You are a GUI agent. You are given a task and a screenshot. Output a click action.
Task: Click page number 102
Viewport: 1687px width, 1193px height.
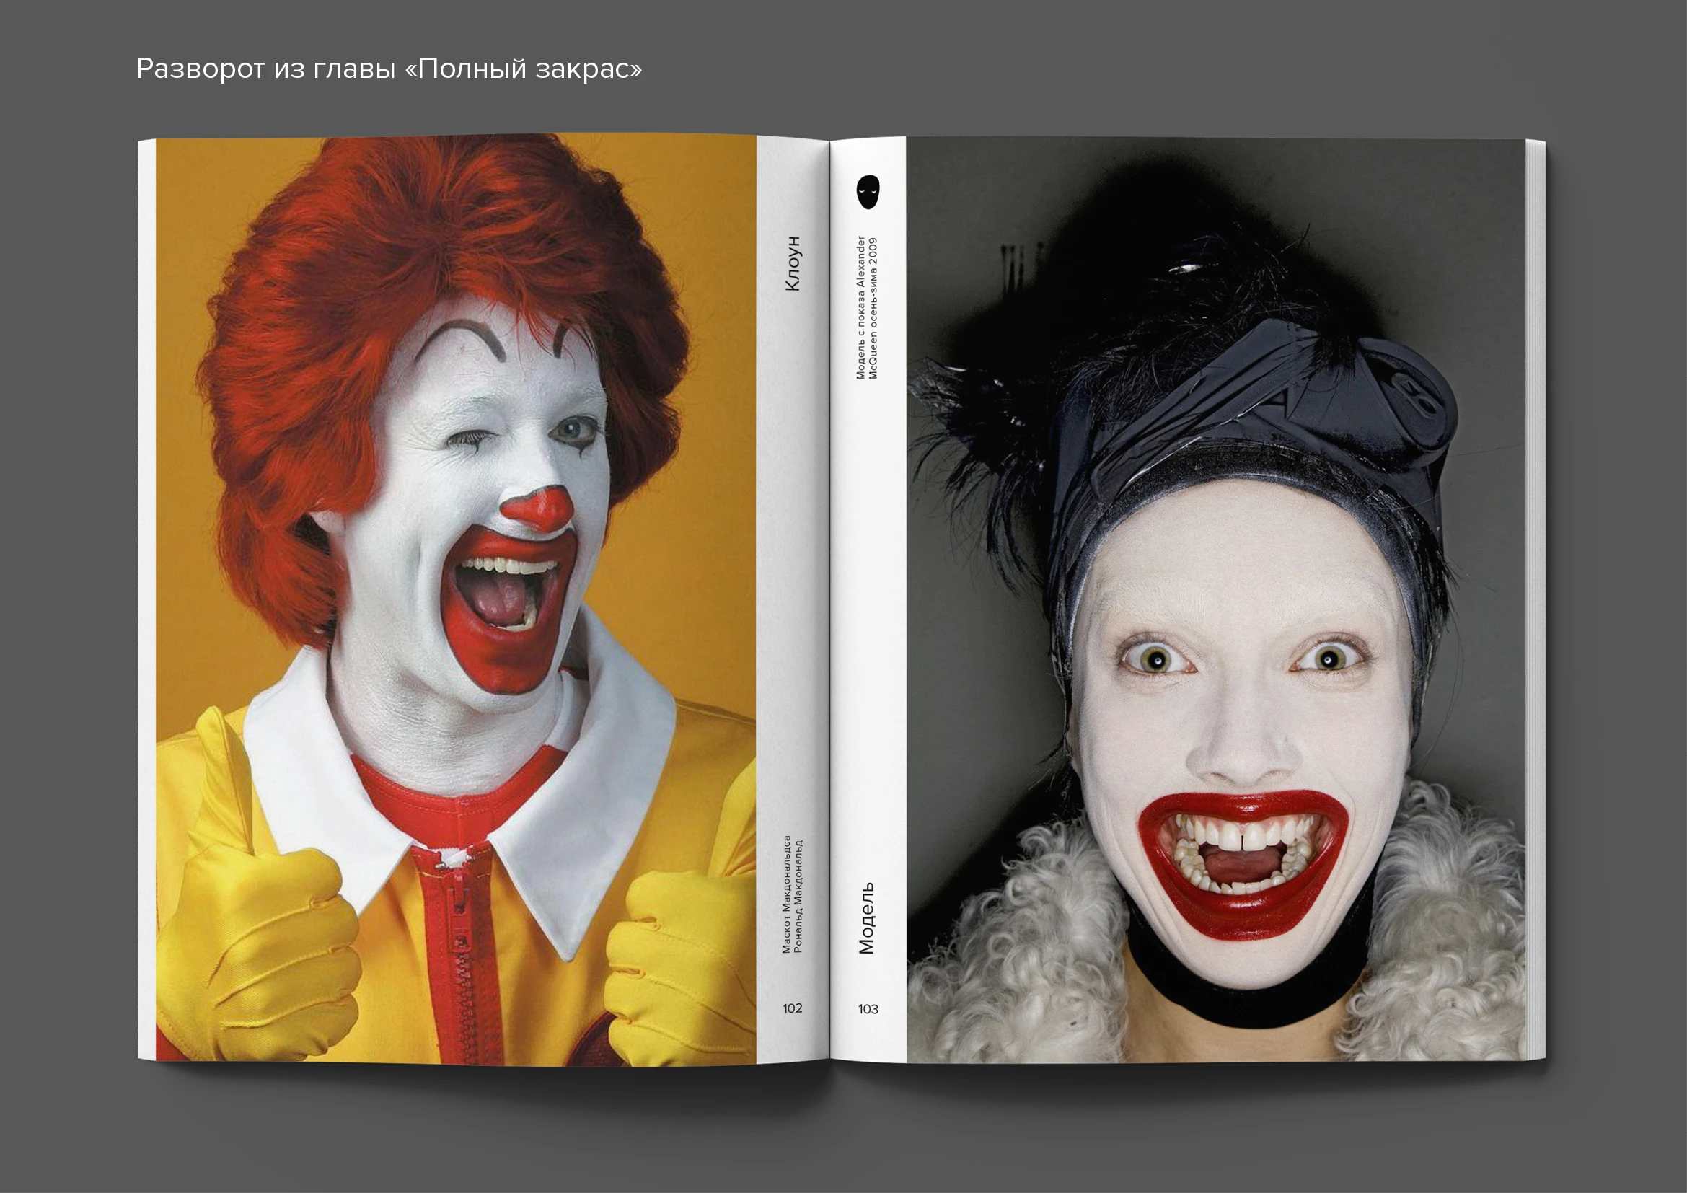pos(792,1008)
